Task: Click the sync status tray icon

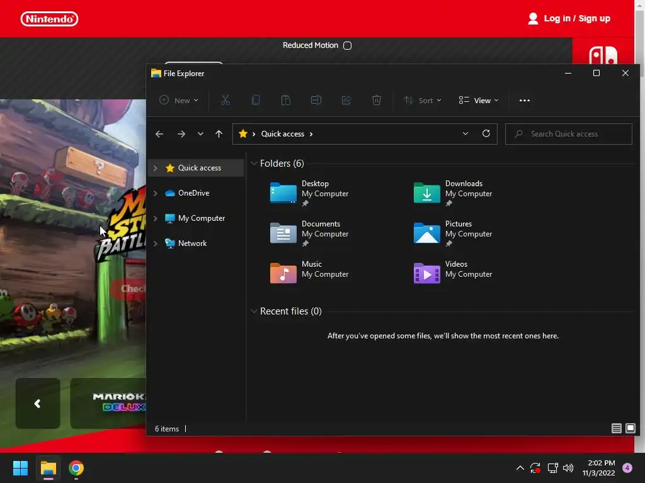Action: pos(535,468)
